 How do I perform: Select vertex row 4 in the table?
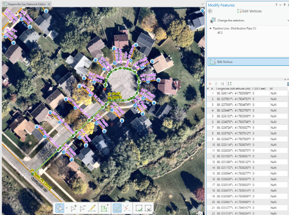[247, 111]
